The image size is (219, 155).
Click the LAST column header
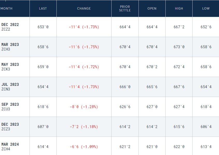(43, 9)
